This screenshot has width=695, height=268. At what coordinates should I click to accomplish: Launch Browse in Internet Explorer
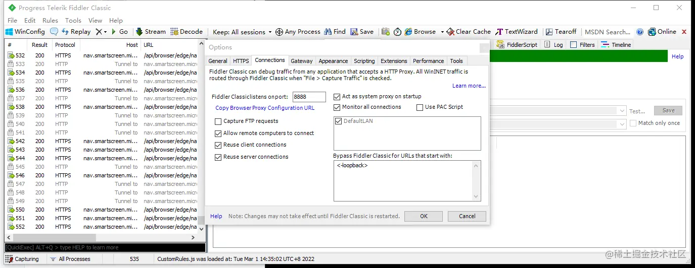[420, 31]
